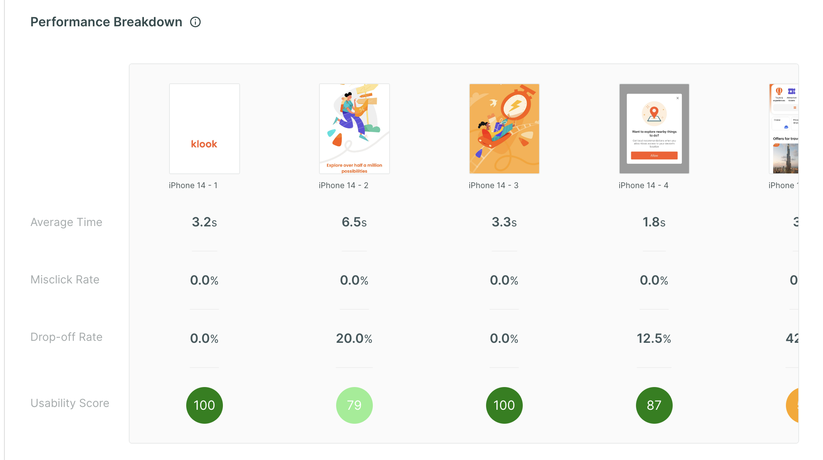Click the iPhone 14 - 2 label

[x=344, y=185]
